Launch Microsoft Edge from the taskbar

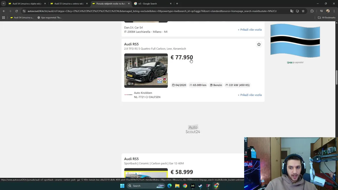pyautogui.click(x=170, y=186)
